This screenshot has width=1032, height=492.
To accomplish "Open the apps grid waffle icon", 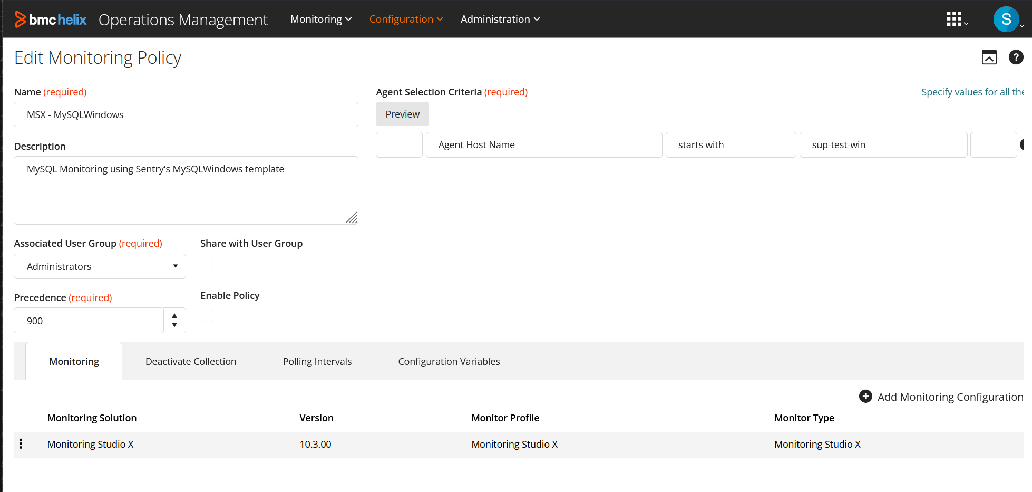I will point(955,19).
